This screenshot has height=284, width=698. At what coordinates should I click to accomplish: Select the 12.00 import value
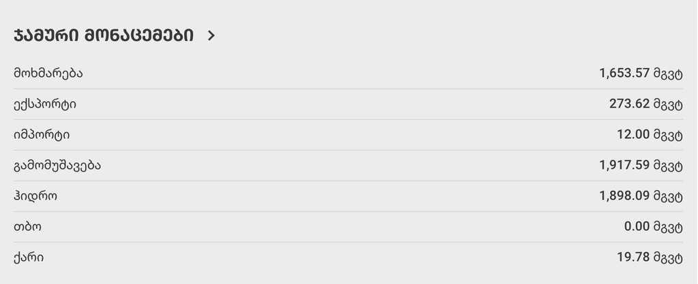click(633, 135)
